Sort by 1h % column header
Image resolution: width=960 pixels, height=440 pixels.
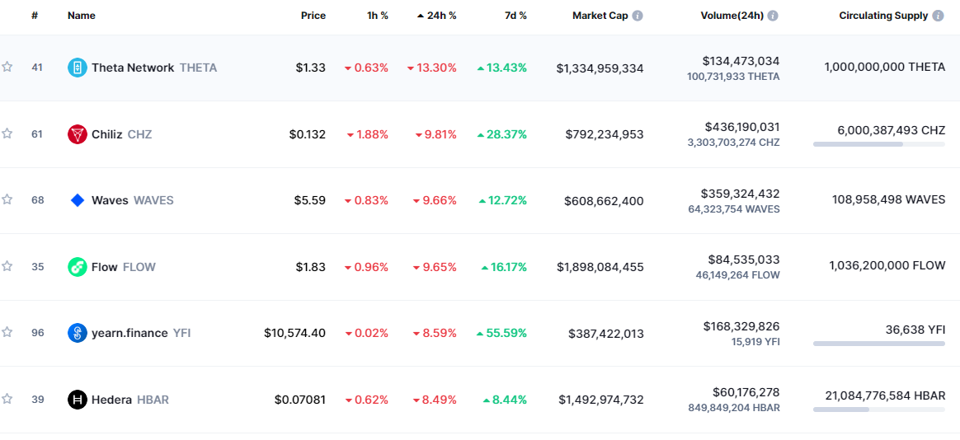click(x=376, y=16)
